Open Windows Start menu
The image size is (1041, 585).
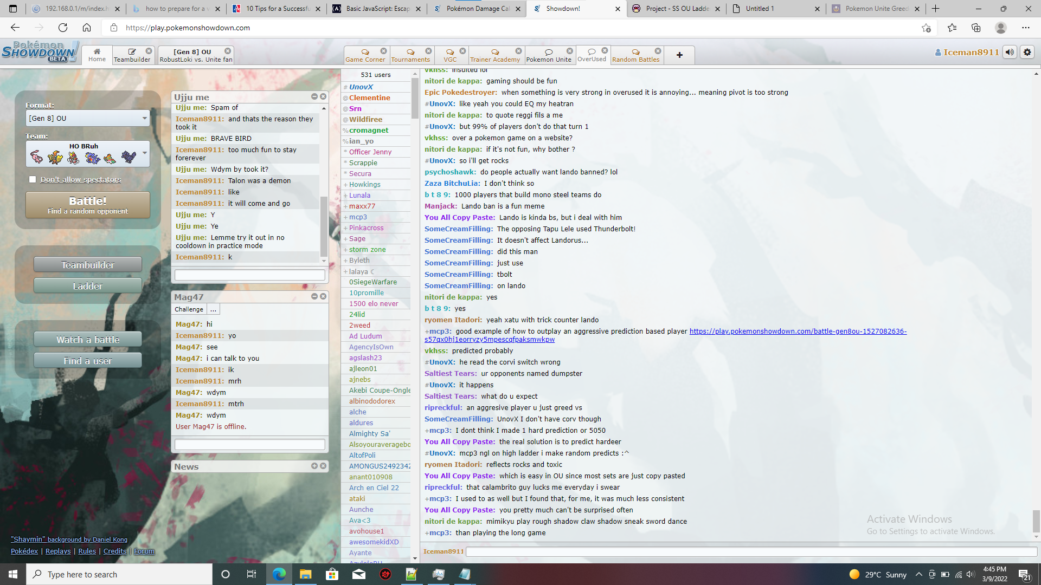[13, 574]
